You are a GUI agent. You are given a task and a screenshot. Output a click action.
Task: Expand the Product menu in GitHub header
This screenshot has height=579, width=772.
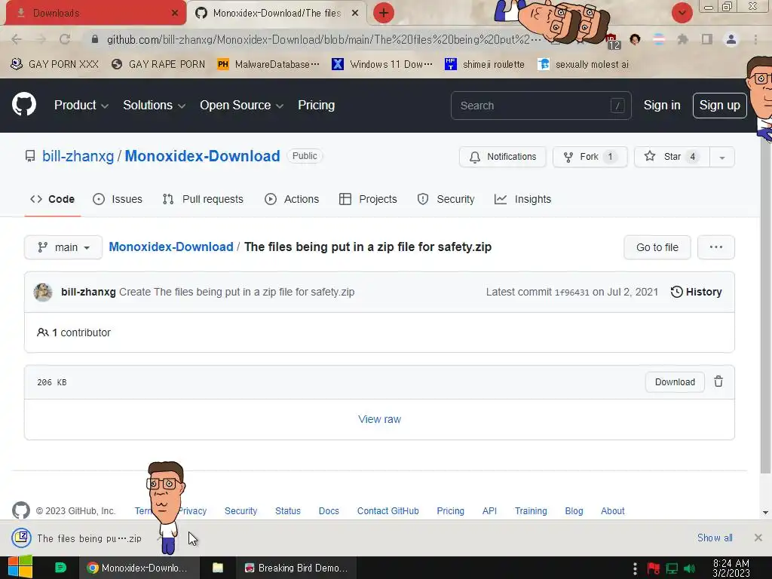coord(81,106)
